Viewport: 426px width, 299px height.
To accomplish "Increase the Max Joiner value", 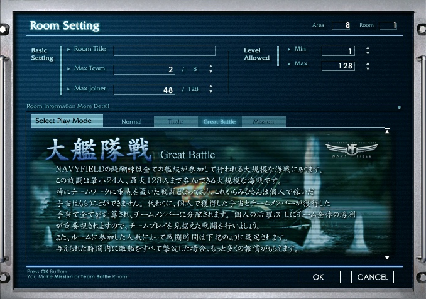I will pyautogui.click(x=210, y=86).
